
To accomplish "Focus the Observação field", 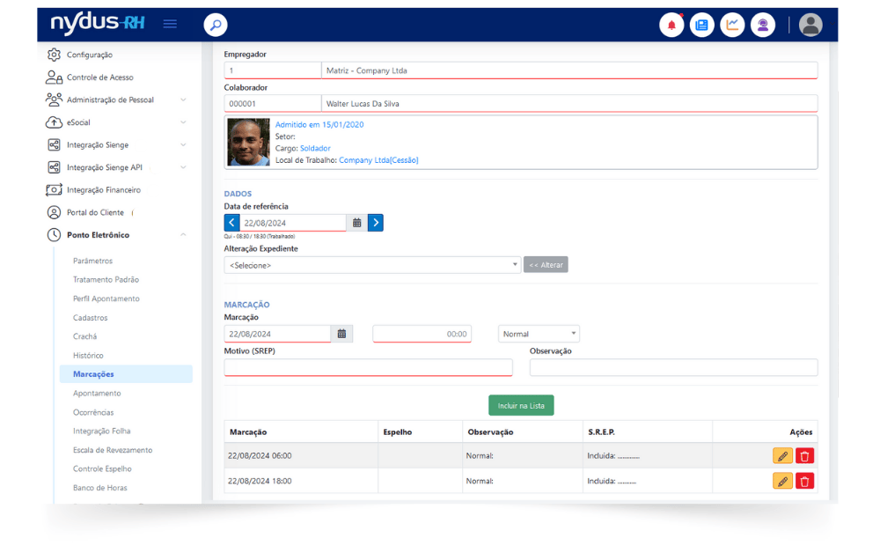I will [673, 367].
